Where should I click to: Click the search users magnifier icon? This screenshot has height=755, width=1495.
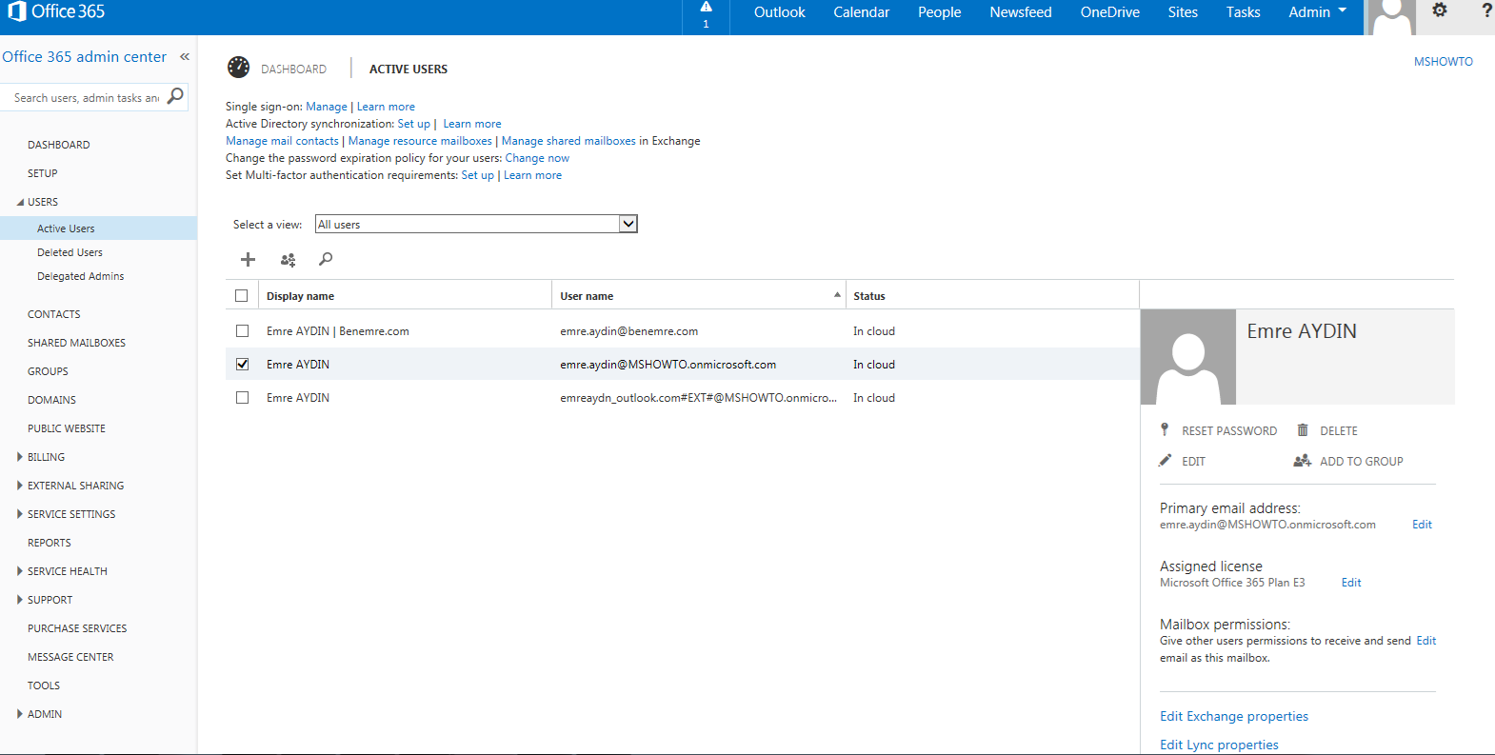326,259
